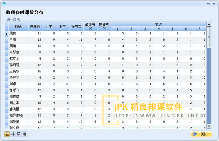
Task: Toggle the 晚 class-type button
Action: click(x=24, y=134)
